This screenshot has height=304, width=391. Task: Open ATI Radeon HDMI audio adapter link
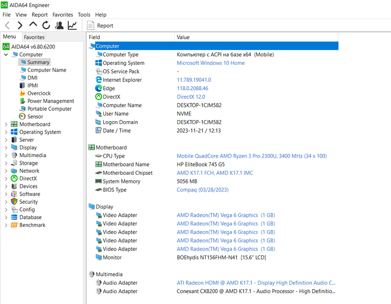[256, 283]
